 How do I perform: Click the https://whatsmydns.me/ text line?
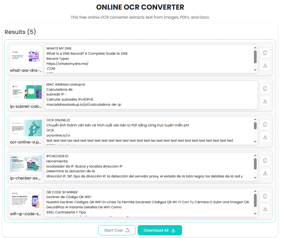(x=67, y=64)
